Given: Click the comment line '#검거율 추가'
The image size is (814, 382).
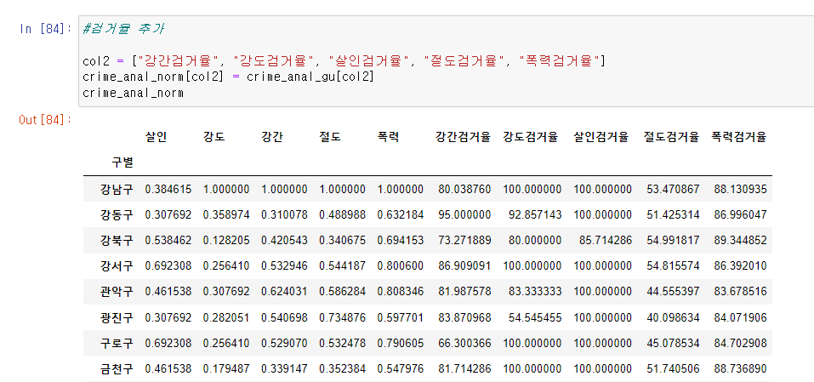Looking at the screenshot, I should [x=123, y=29].
